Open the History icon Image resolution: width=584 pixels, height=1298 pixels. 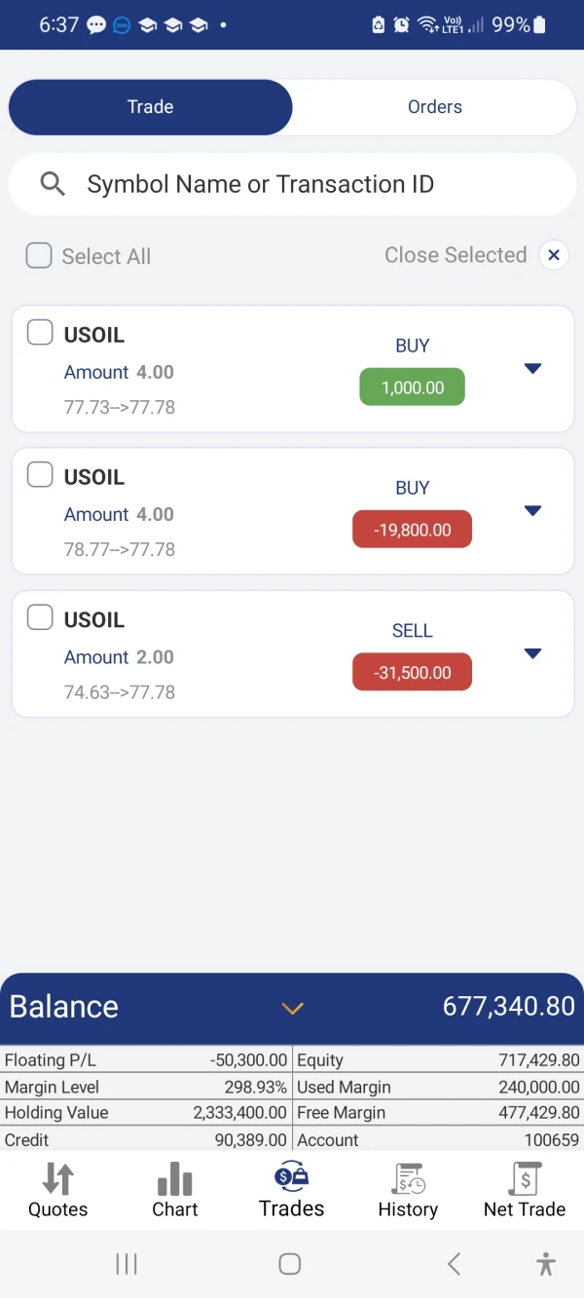408,1179
